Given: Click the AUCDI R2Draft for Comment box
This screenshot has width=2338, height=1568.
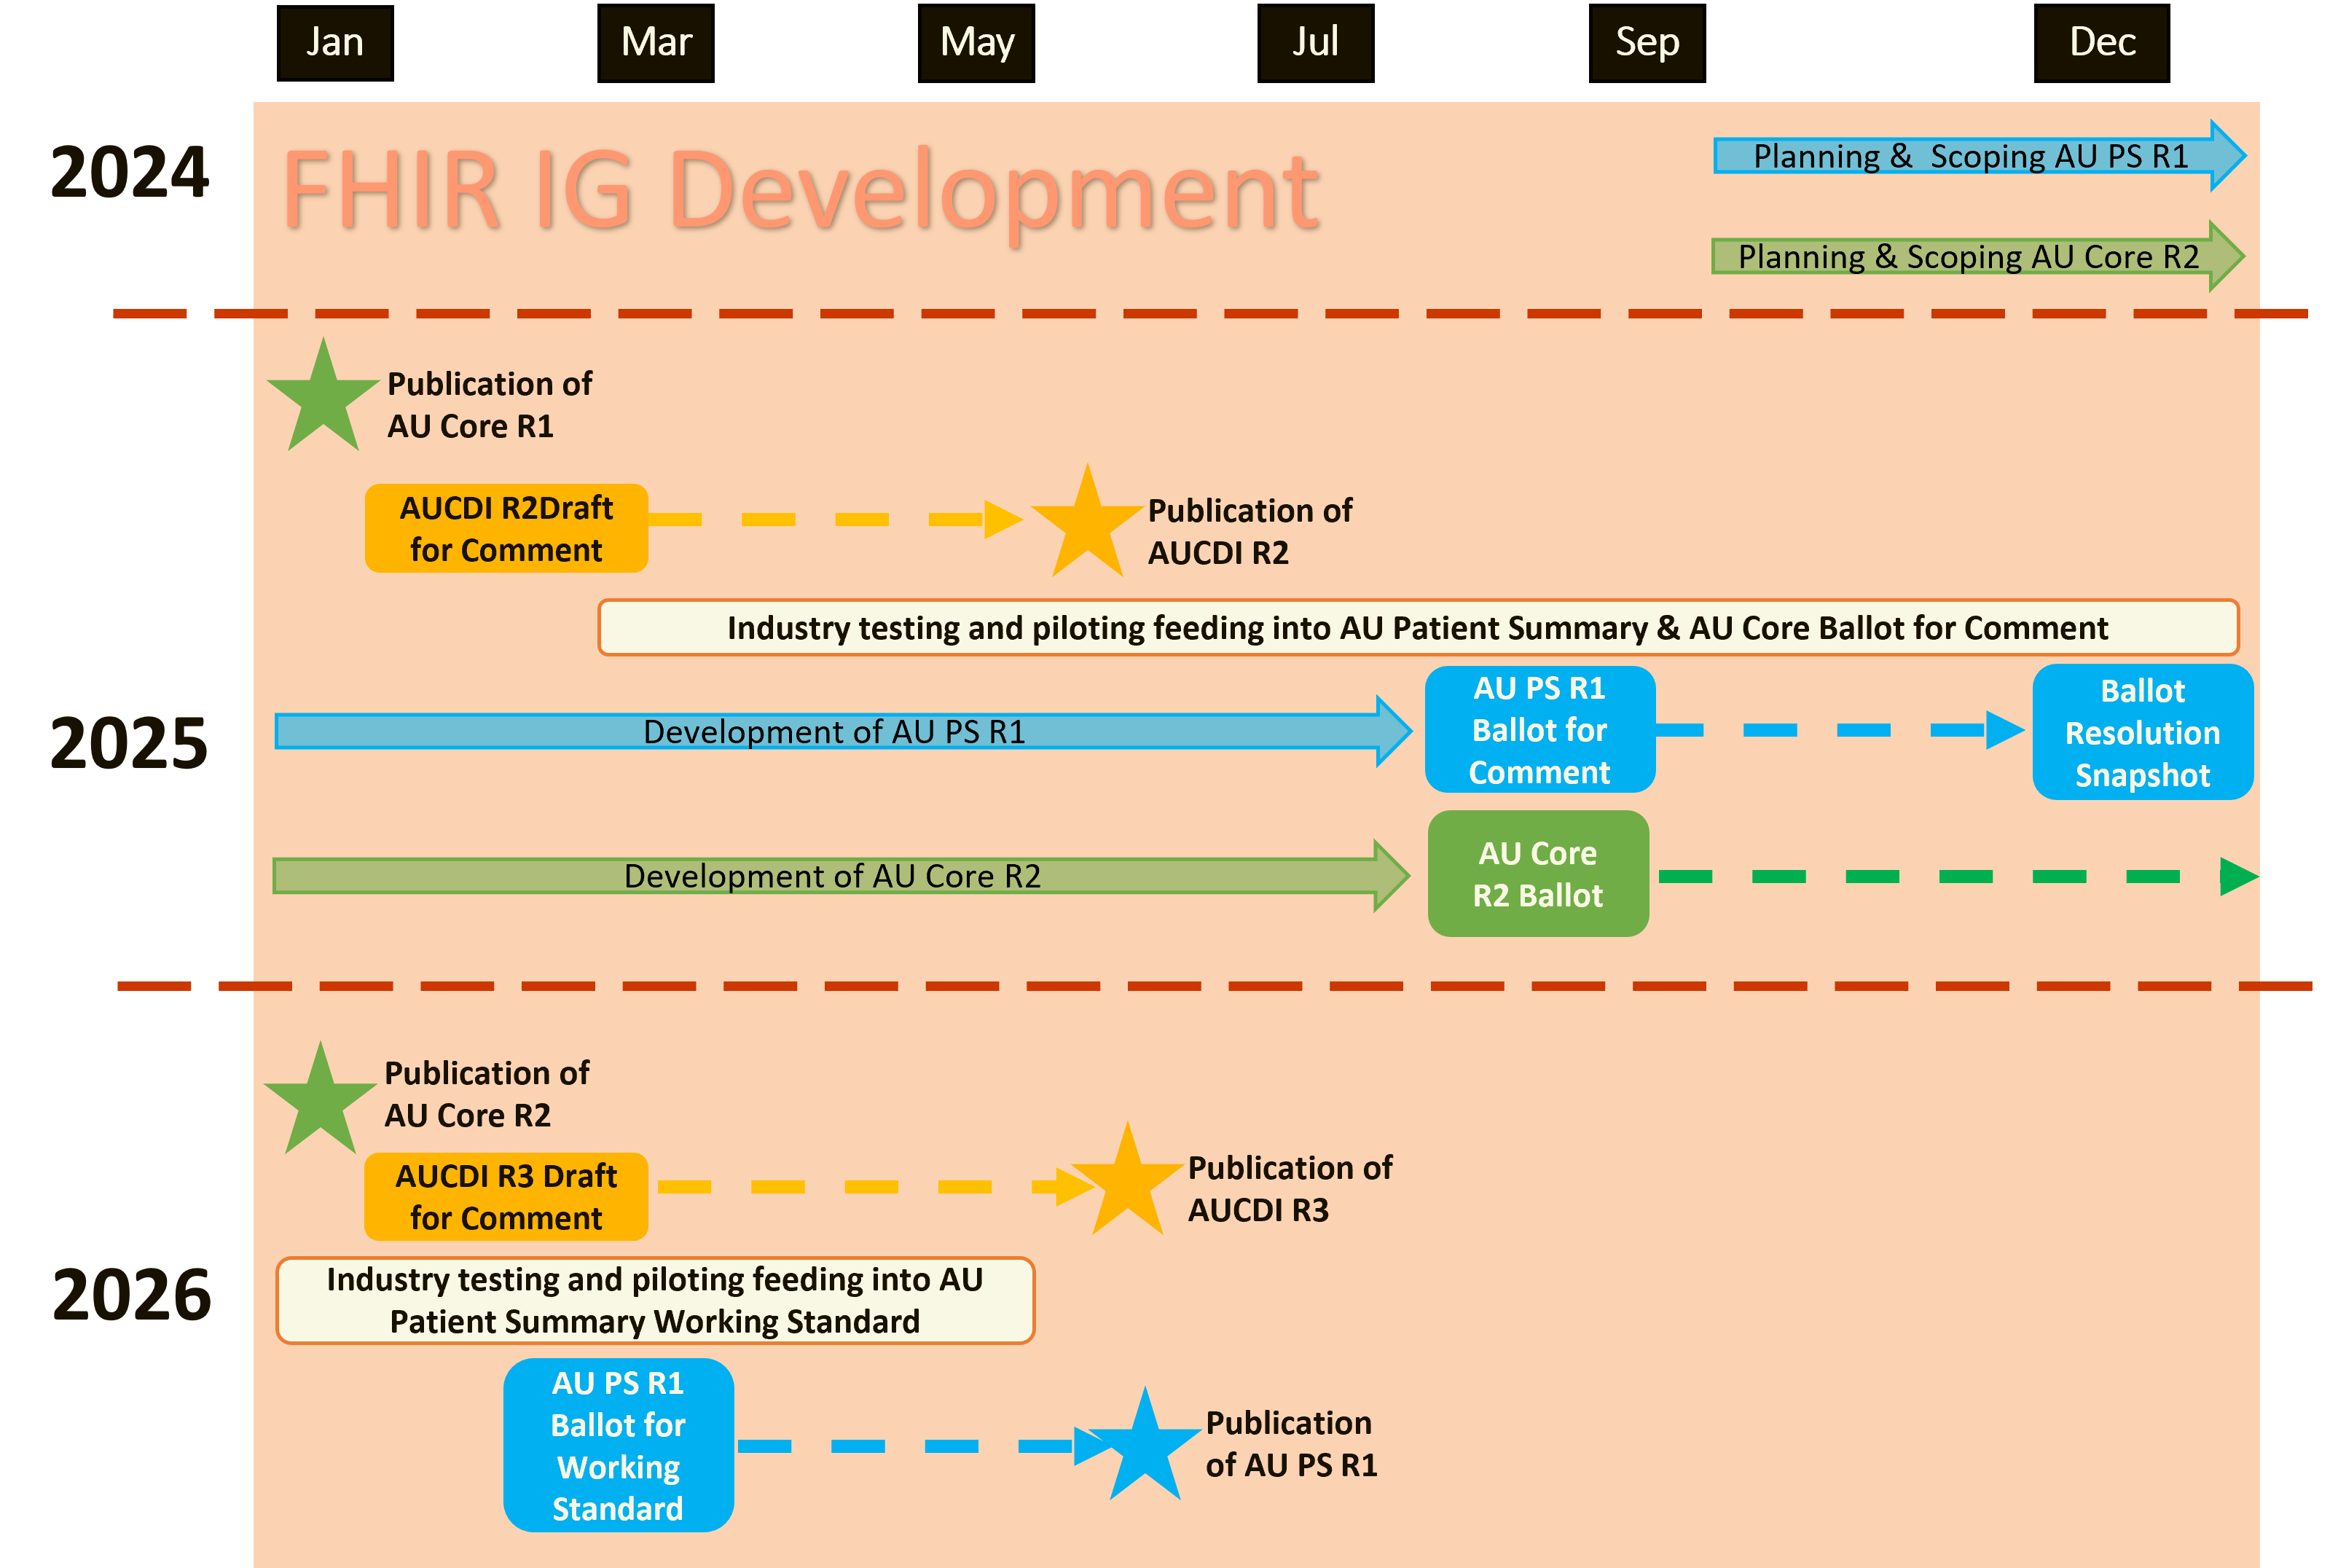Looking at the screenshot, I should click(x=506, y=529).
